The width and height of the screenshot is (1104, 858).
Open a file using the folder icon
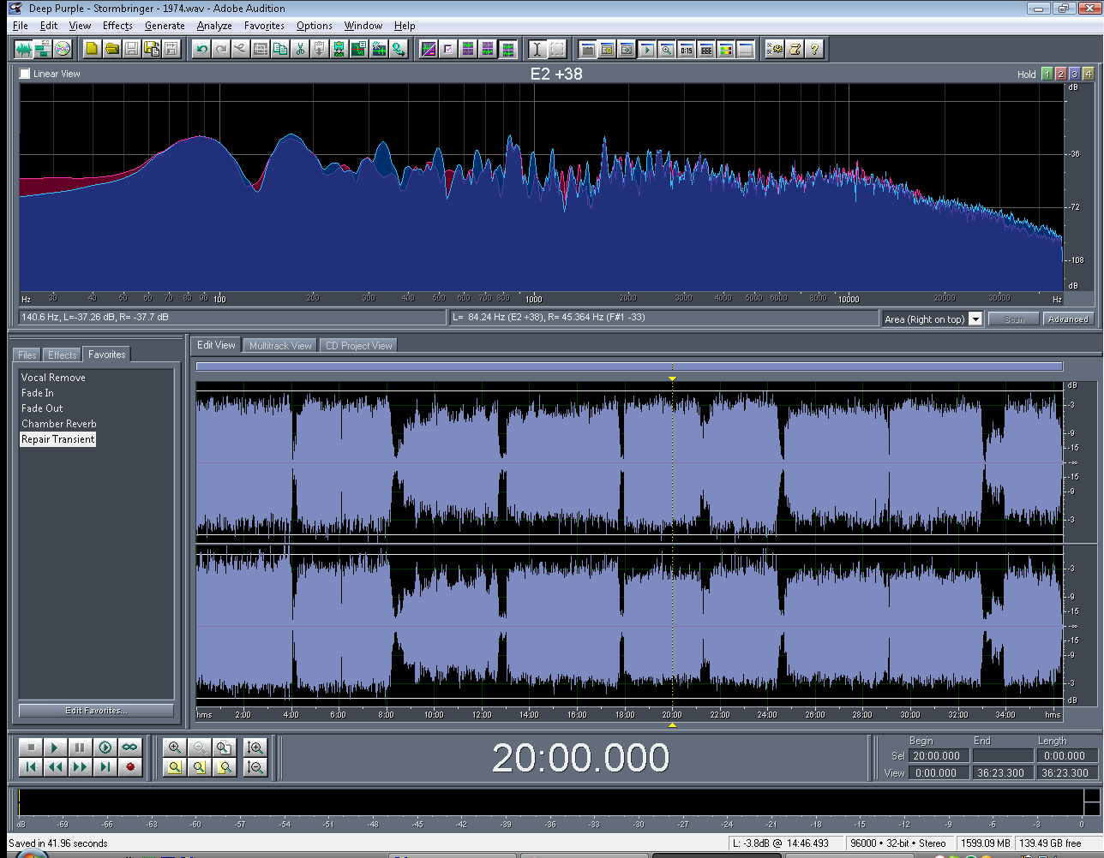pyautogui.click(x=111, y=49)
